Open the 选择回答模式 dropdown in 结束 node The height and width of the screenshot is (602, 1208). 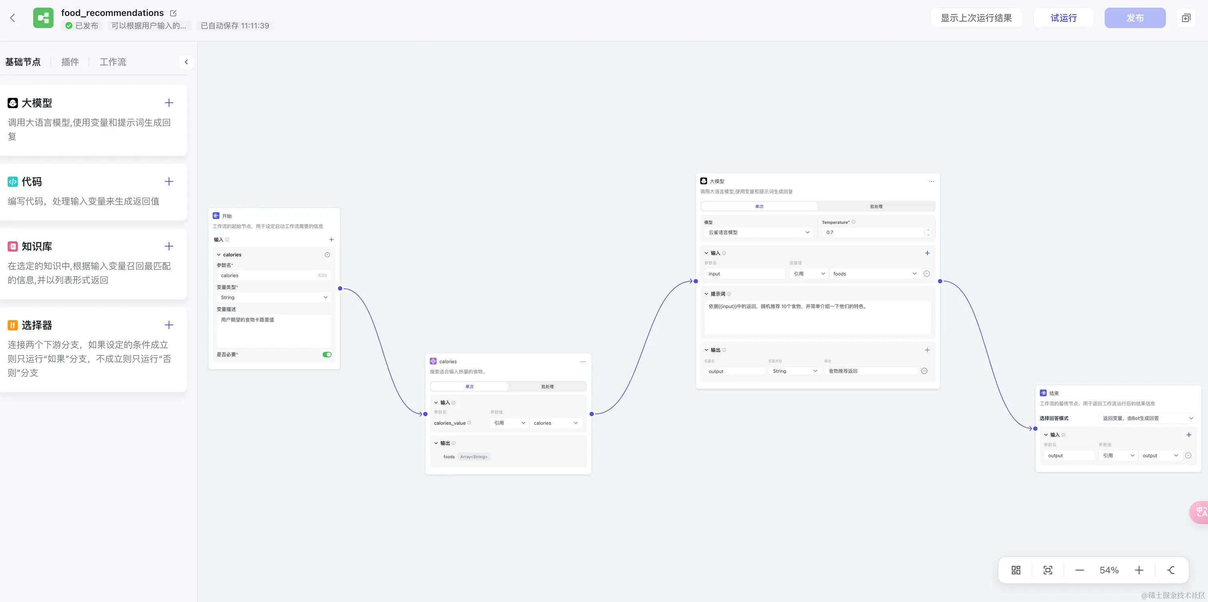[x=1148, y=418]
